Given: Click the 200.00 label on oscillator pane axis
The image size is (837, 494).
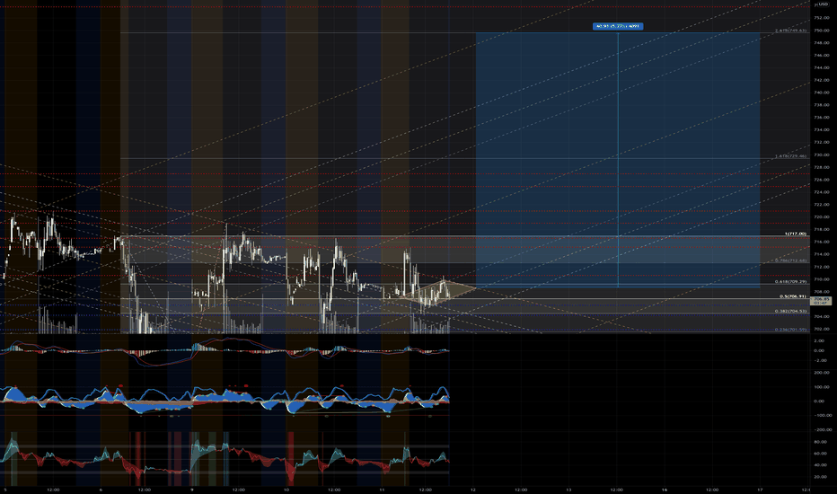Looking at the screenshot, I should (821, 373).
